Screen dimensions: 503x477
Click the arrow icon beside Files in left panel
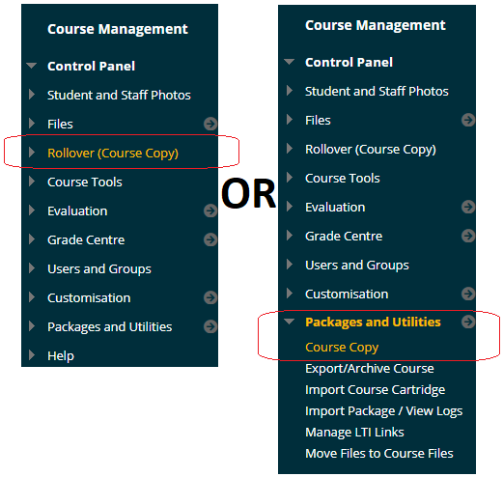[210, 124]
